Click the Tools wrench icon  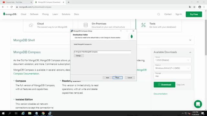[x=143, y=25]
